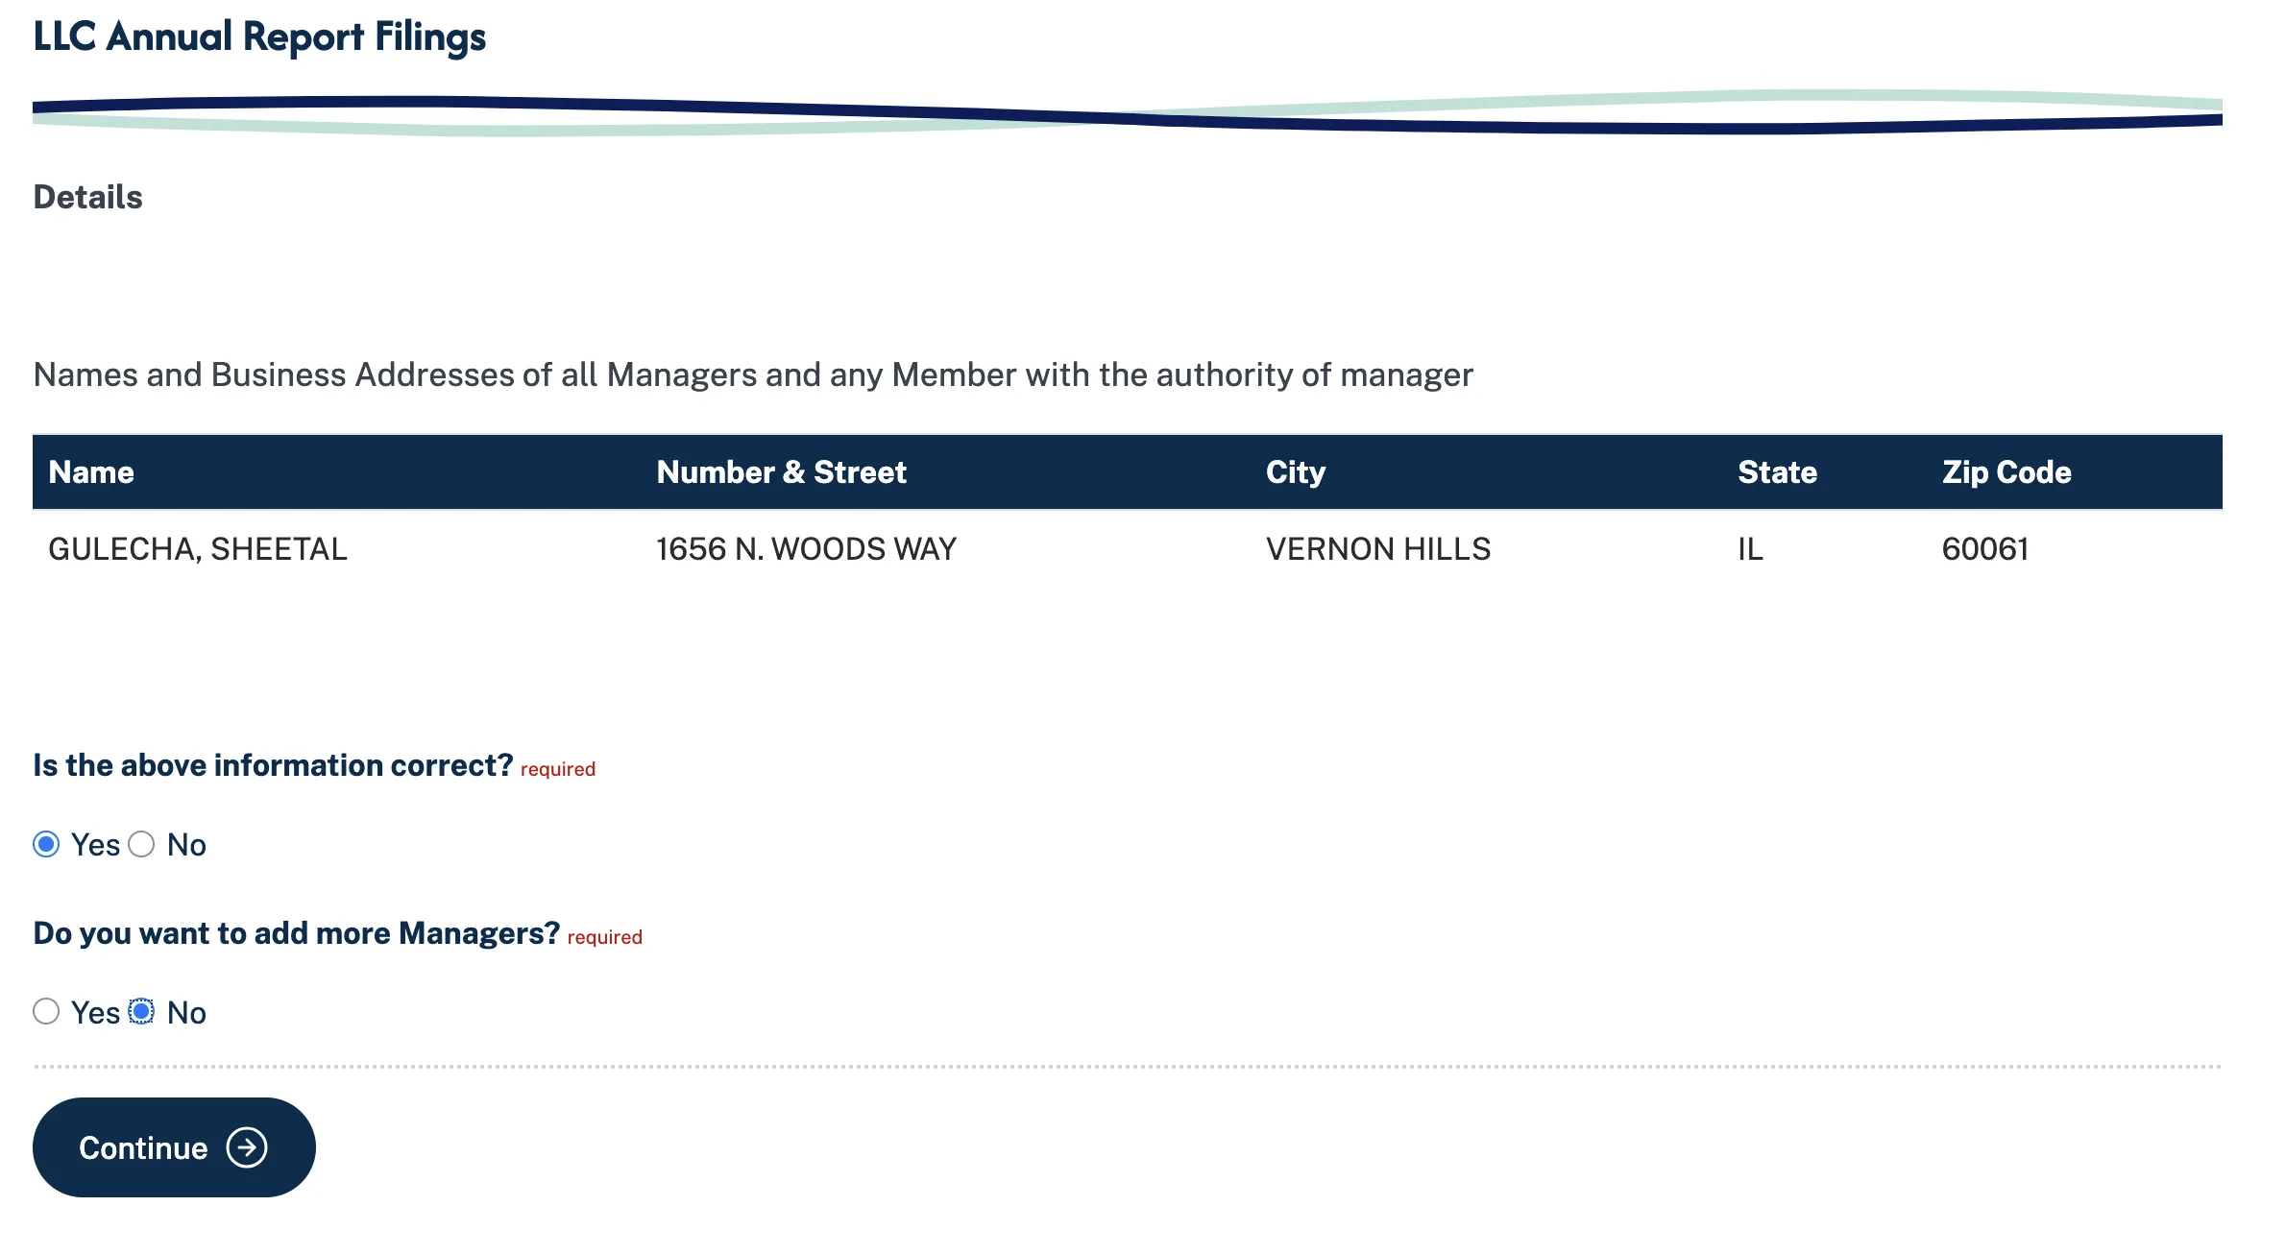Select Yes to add more Managers

pos(45,1012)
